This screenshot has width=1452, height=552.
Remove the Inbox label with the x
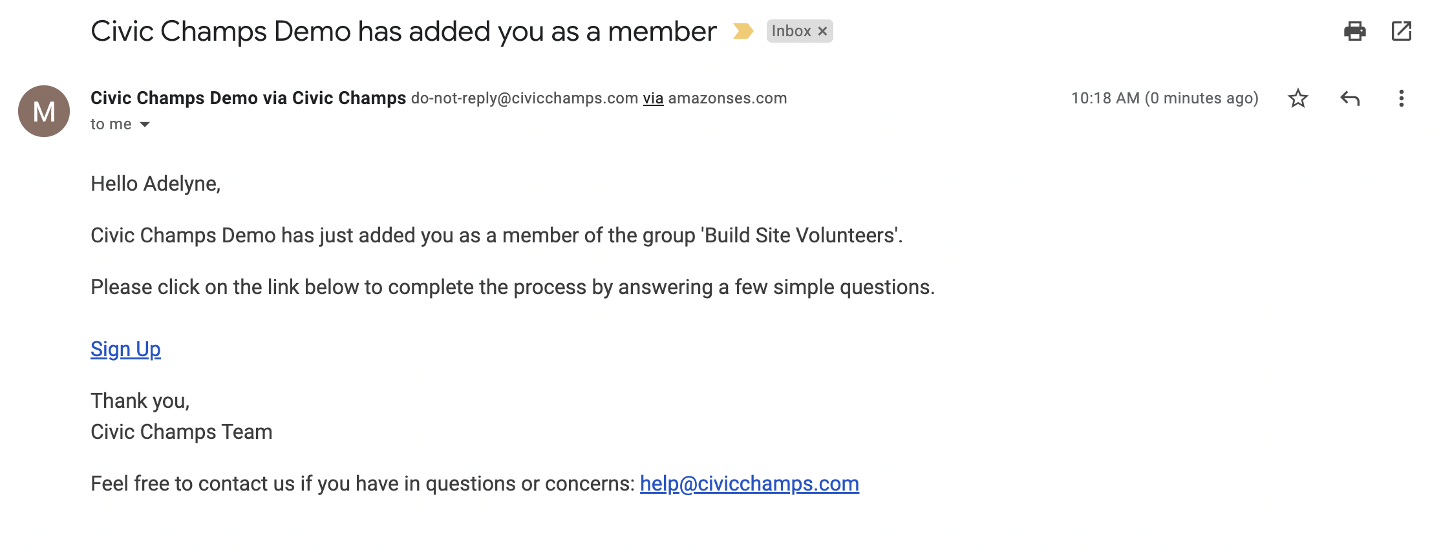822,31
